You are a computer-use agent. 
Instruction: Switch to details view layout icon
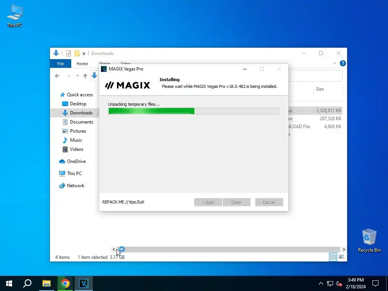tap(333, 257)
